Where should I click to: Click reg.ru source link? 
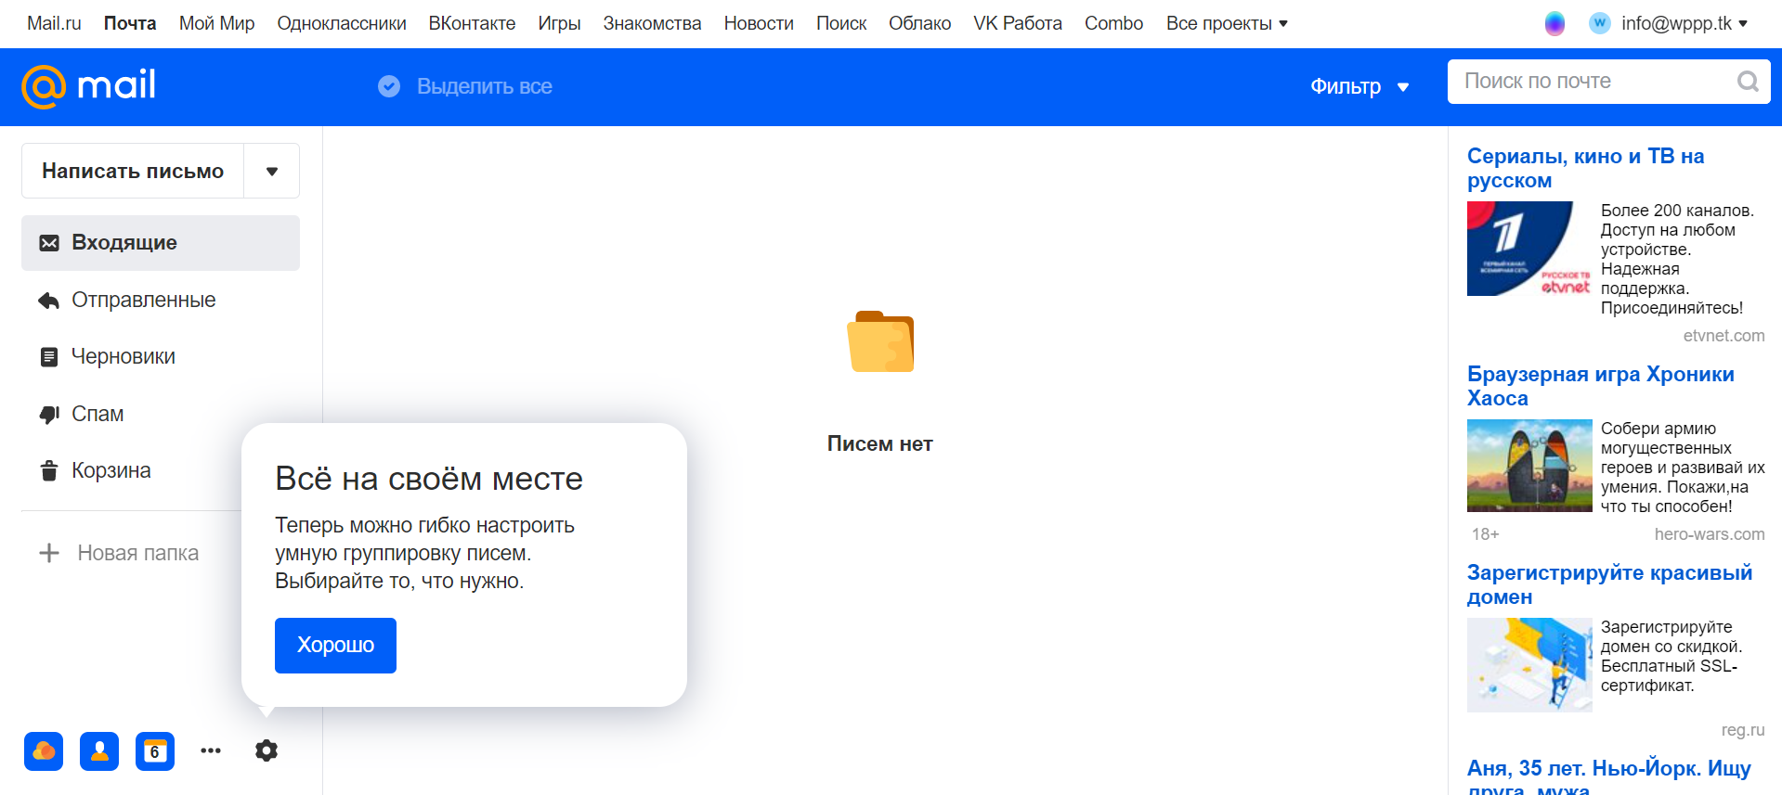tap(1743, 730)
